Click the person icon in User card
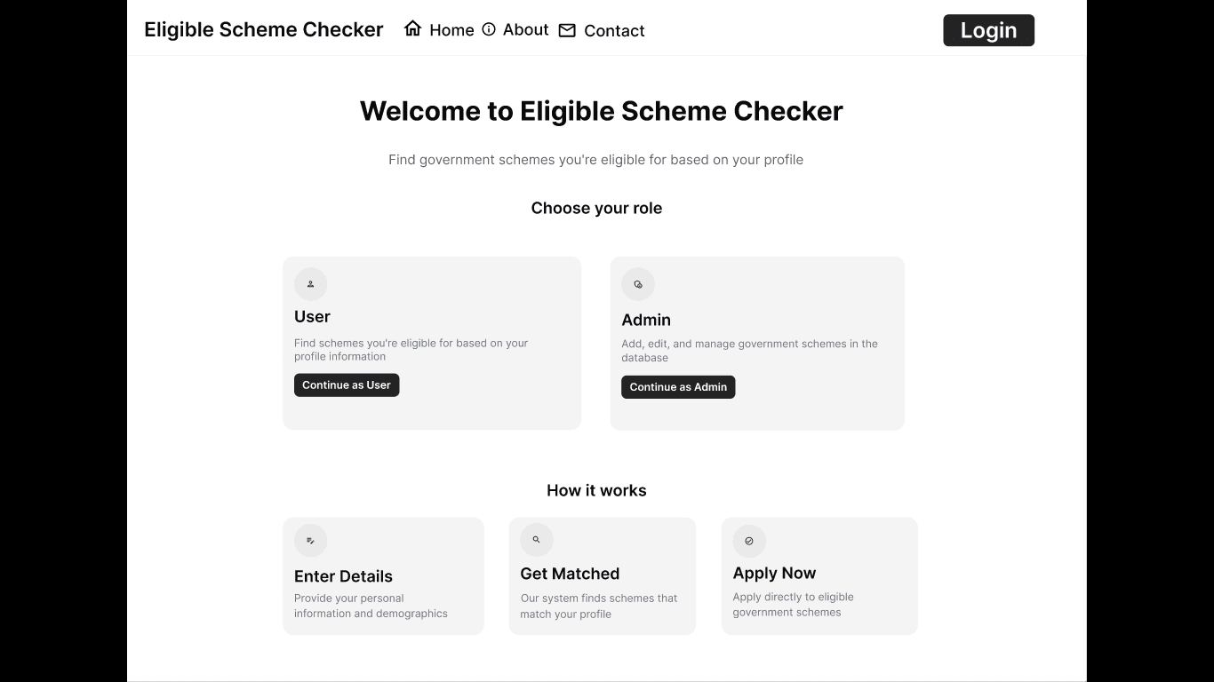The image size is (1214, 682). tap(311, 284)
